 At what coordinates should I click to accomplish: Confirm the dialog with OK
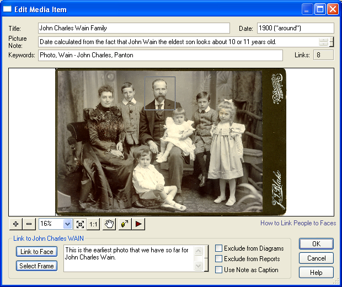point(316,244)
